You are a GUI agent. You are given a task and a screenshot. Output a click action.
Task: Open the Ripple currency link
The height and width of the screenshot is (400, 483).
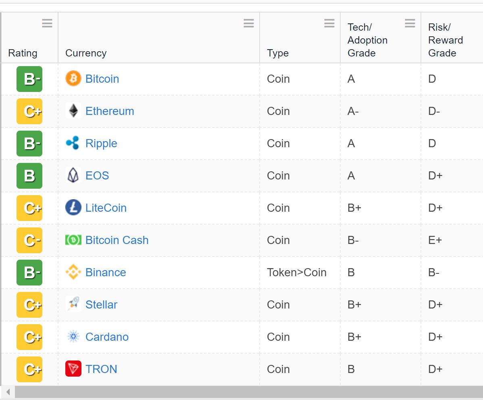(x=101, y=144)
